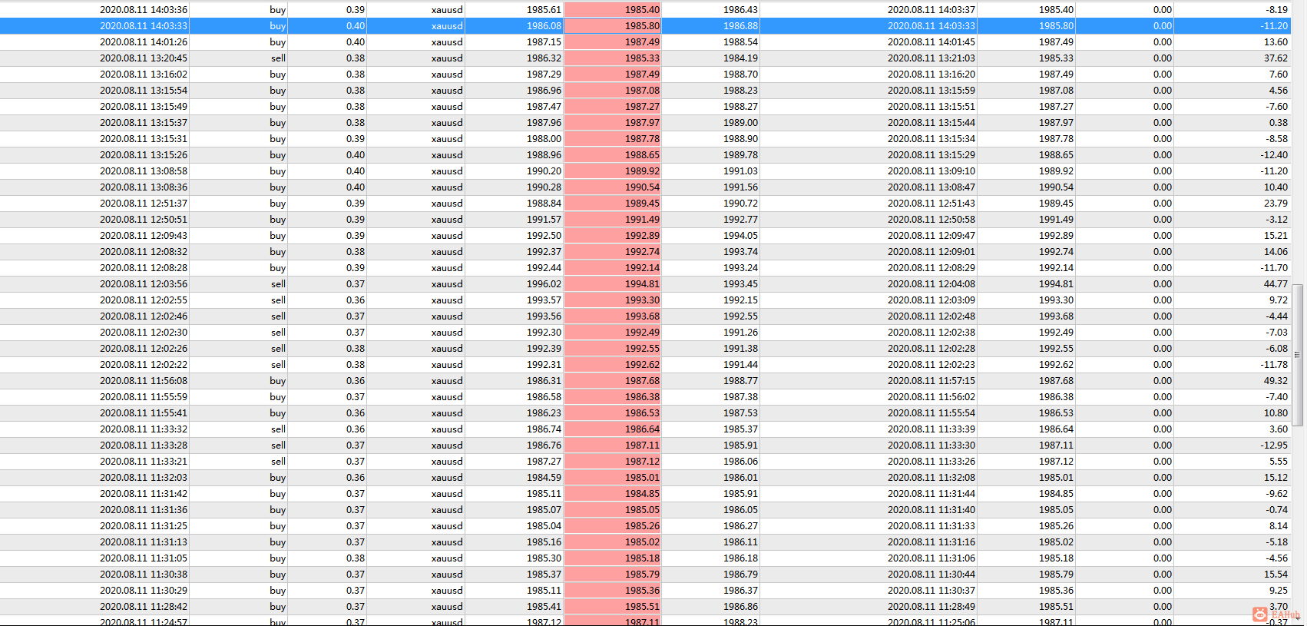This screenshot has height=626, width=1307.
Task: Click open price 1985.61
Action: point(544,10)
